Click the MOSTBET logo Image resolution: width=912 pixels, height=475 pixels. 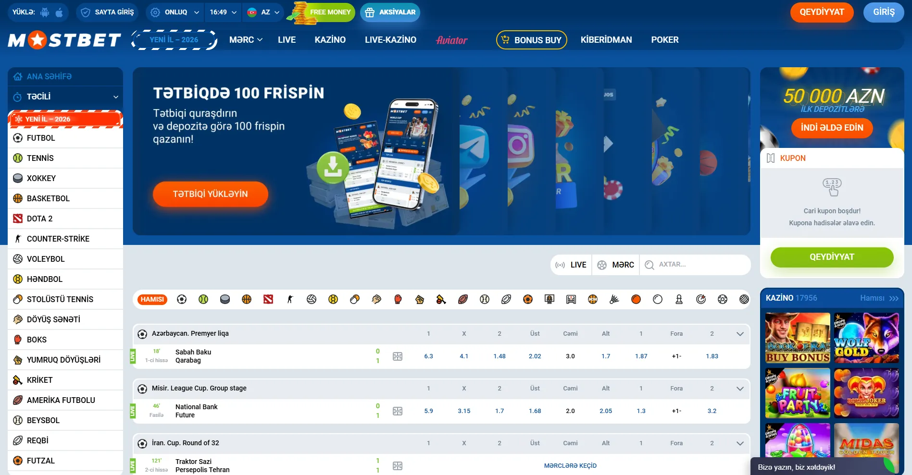[64, 40]
